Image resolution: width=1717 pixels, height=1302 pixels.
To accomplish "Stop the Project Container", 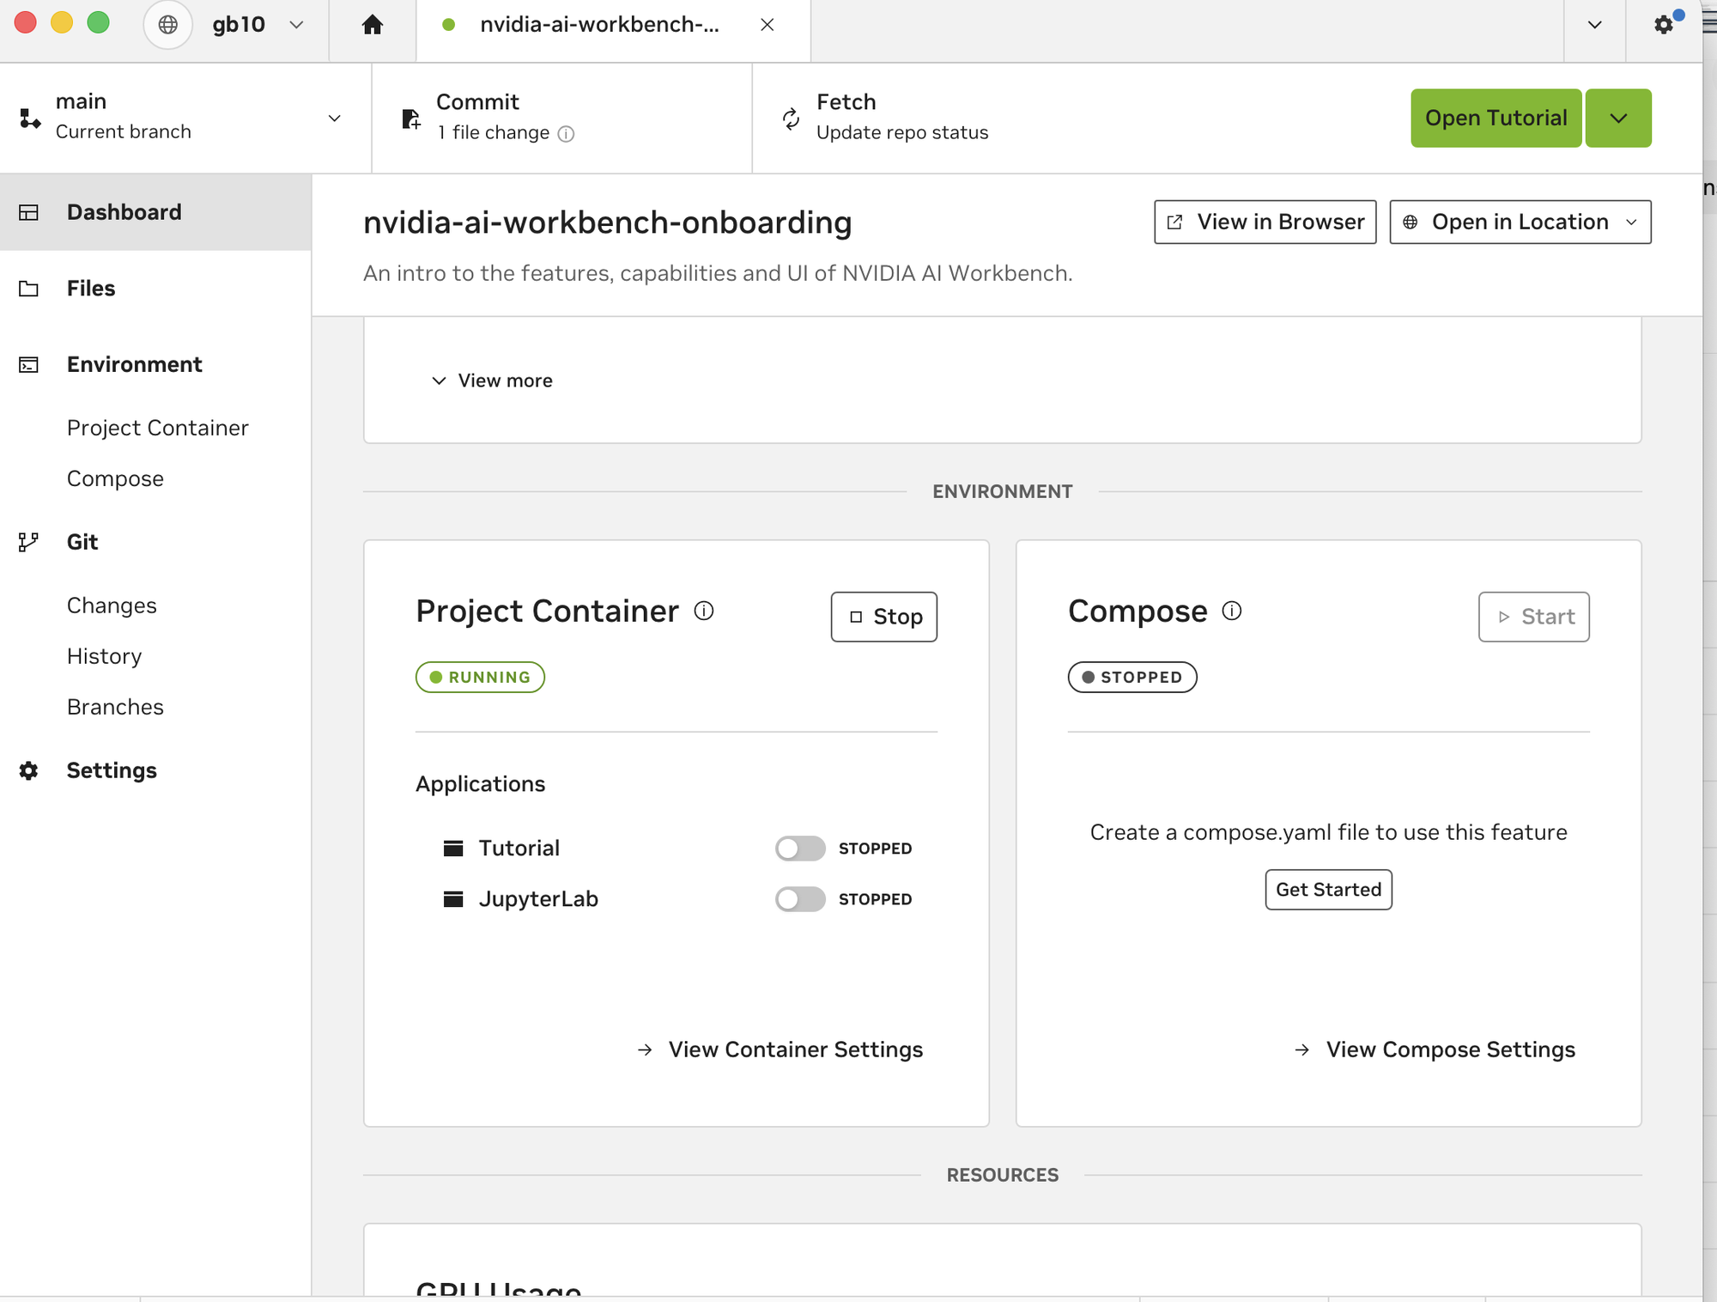I will (883, 617).
